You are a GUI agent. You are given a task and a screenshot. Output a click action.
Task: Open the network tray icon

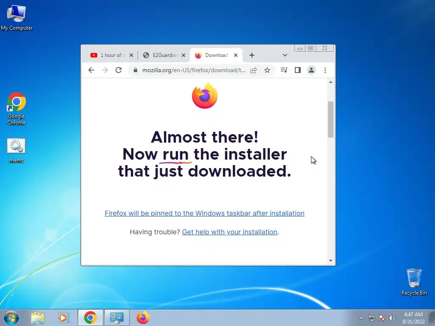point(371,318)
